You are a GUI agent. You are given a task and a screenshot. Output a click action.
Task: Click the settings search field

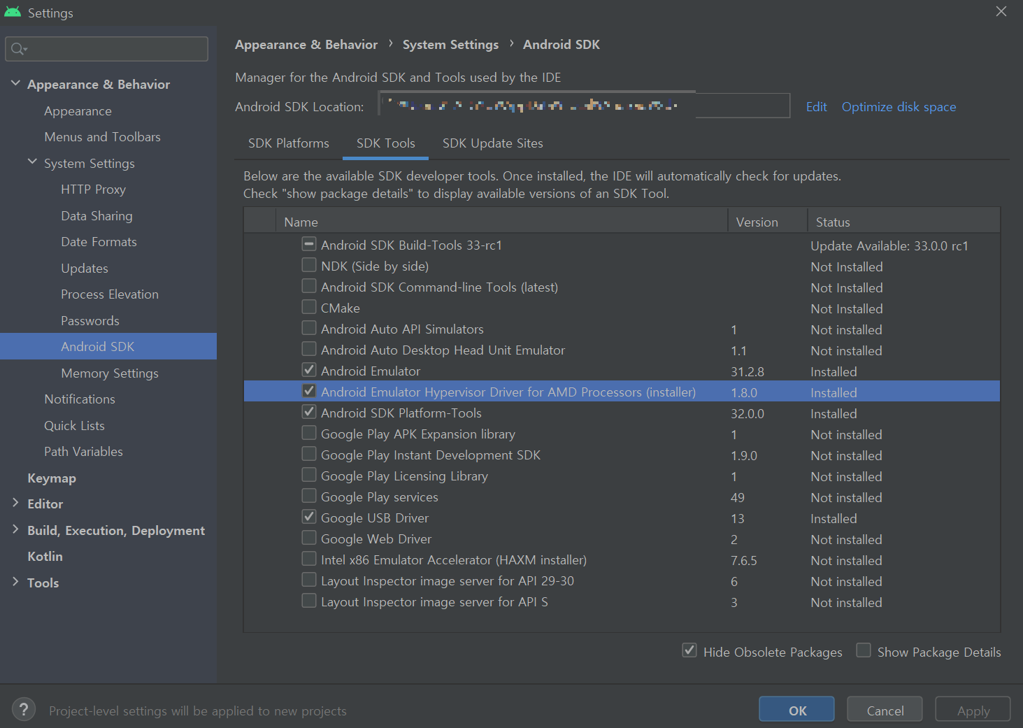(x=106, y=49)
